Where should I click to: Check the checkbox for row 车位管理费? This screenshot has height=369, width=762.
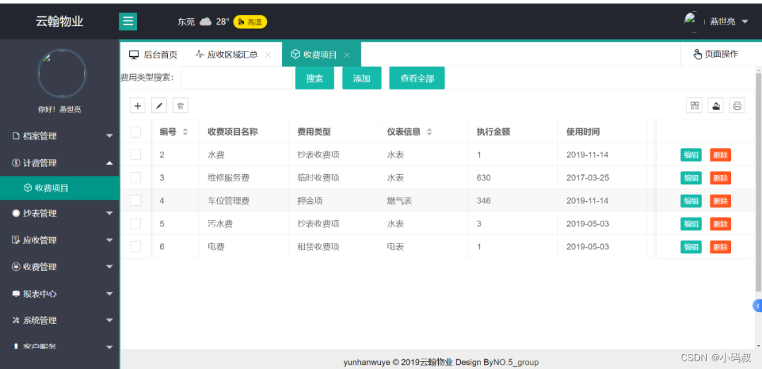pyautogui.click(x=135, y=200)
